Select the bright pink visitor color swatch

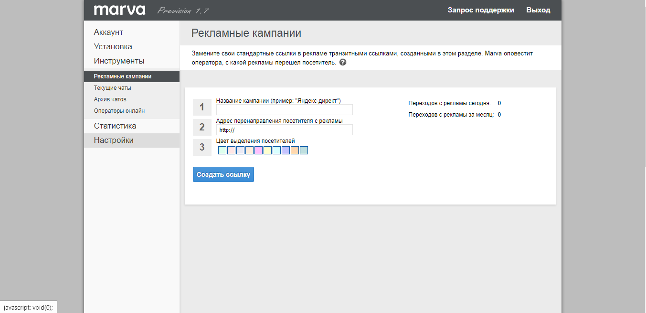click(258, 150)
